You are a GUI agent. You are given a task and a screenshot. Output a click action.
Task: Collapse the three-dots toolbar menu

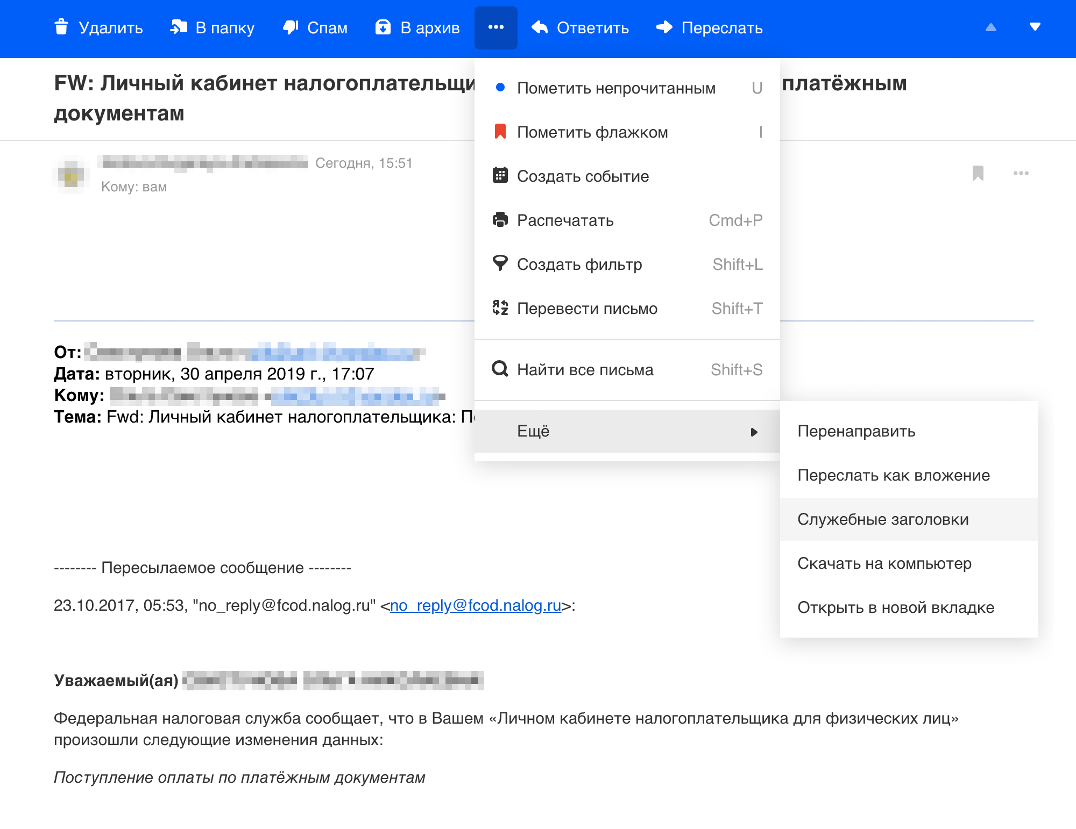[495, 27]
